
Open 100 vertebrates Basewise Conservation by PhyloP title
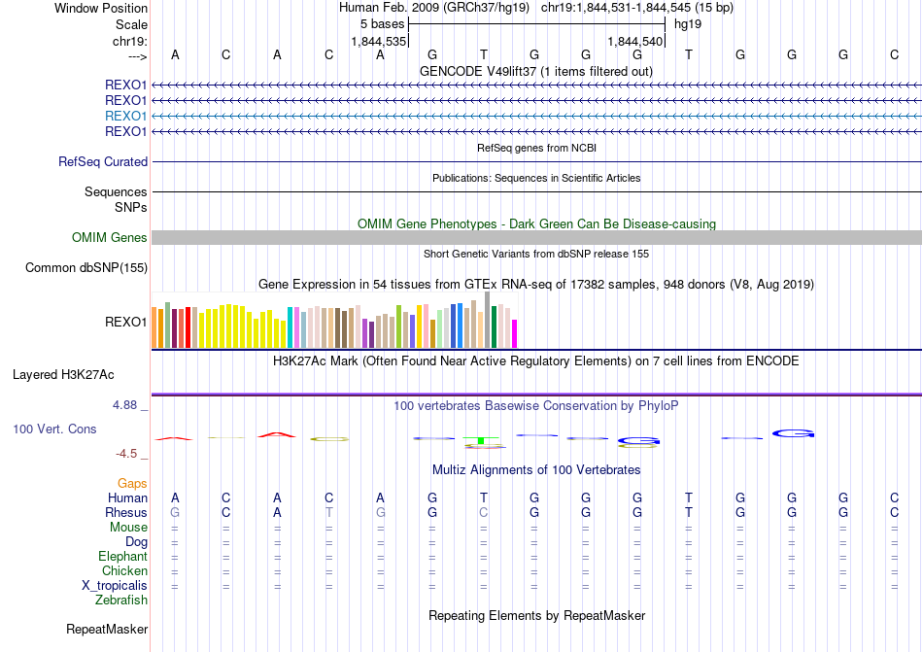coord(535,405)
